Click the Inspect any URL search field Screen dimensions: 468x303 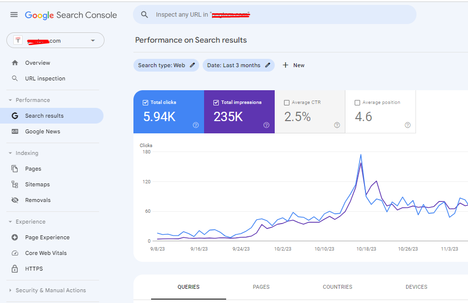[x=275, y=15]
